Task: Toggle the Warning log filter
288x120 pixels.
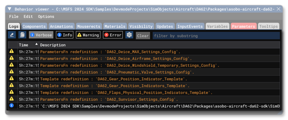Action: [x=88, y=35]
